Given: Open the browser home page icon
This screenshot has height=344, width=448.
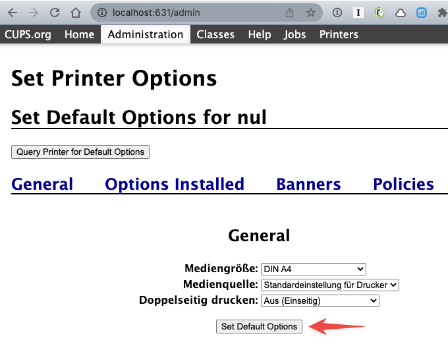Looking at the screenshot, I should [x=76, y=13].
